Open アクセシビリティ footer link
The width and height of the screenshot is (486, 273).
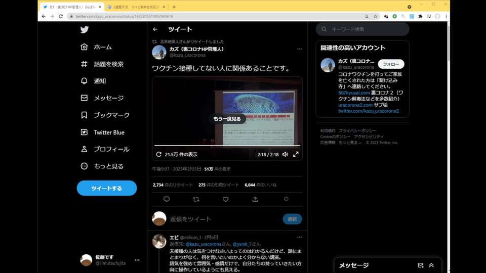coord(369,136)
